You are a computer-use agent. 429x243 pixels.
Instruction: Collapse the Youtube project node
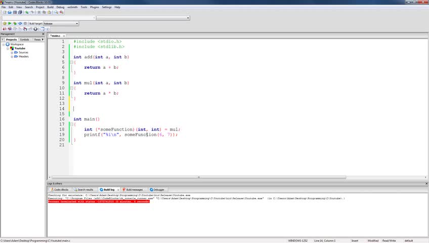(x=8, y=49)
